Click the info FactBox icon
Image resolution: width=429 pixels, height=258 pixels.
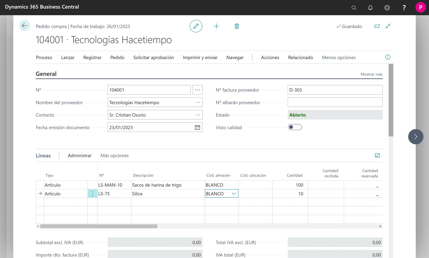click(388, 57)
